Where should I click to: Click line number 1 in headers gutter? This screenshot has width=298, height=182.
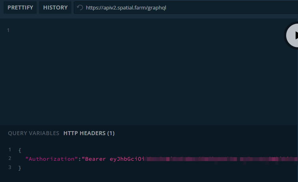point(10,150)
